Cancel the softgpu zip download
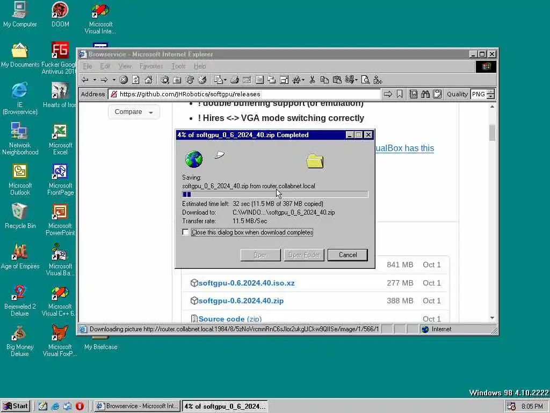 click(348, 255)
